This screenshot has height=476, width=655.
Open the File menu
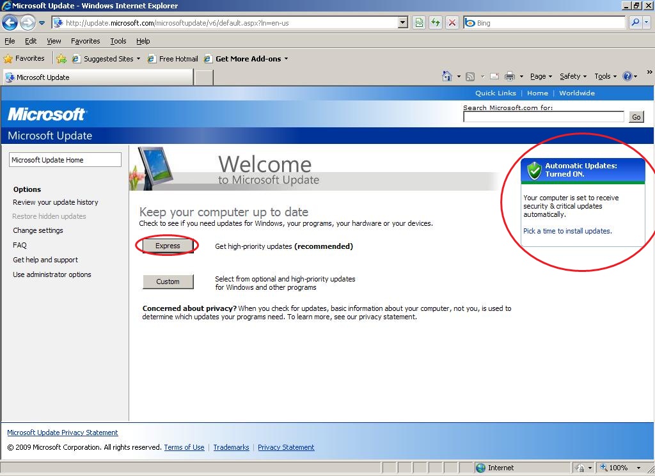click(10, 41)
